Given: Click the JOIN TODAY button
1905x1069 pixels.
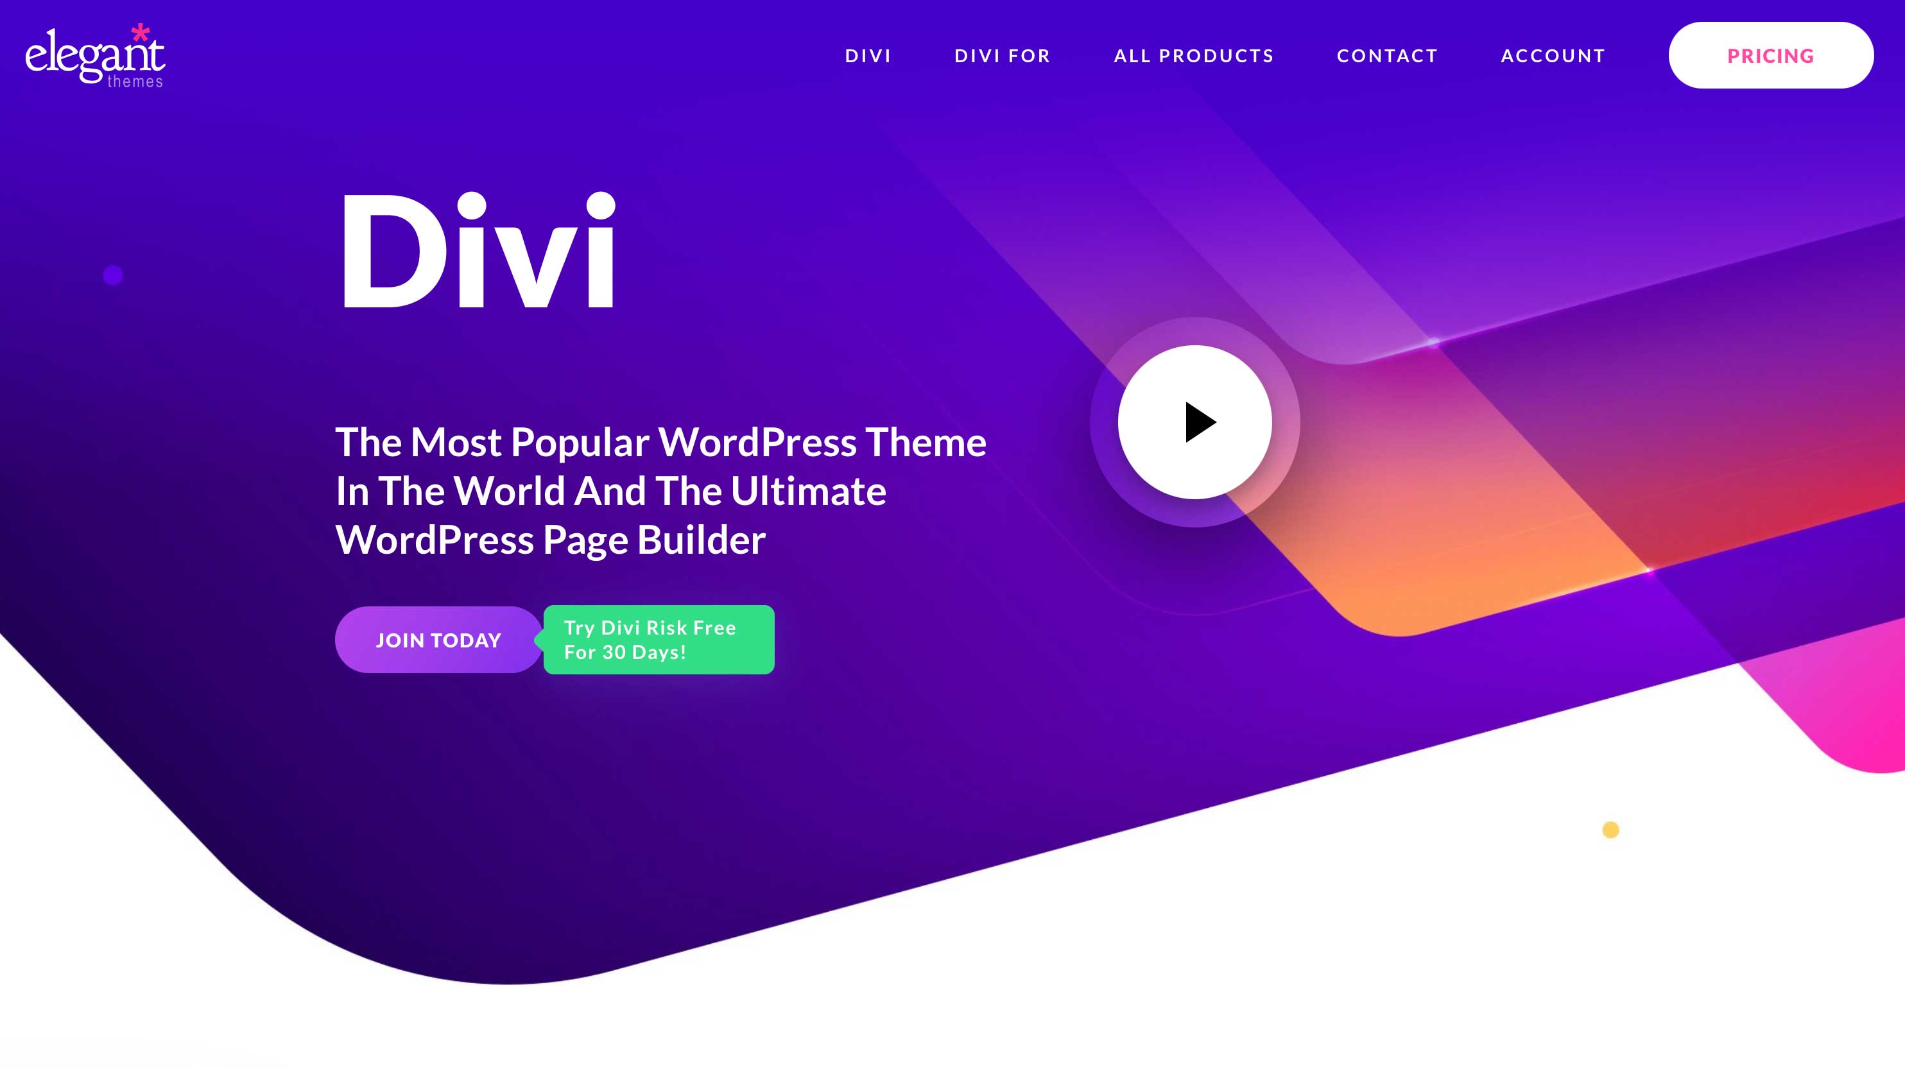Looking at the screenshot, I should tap(438, 638).
